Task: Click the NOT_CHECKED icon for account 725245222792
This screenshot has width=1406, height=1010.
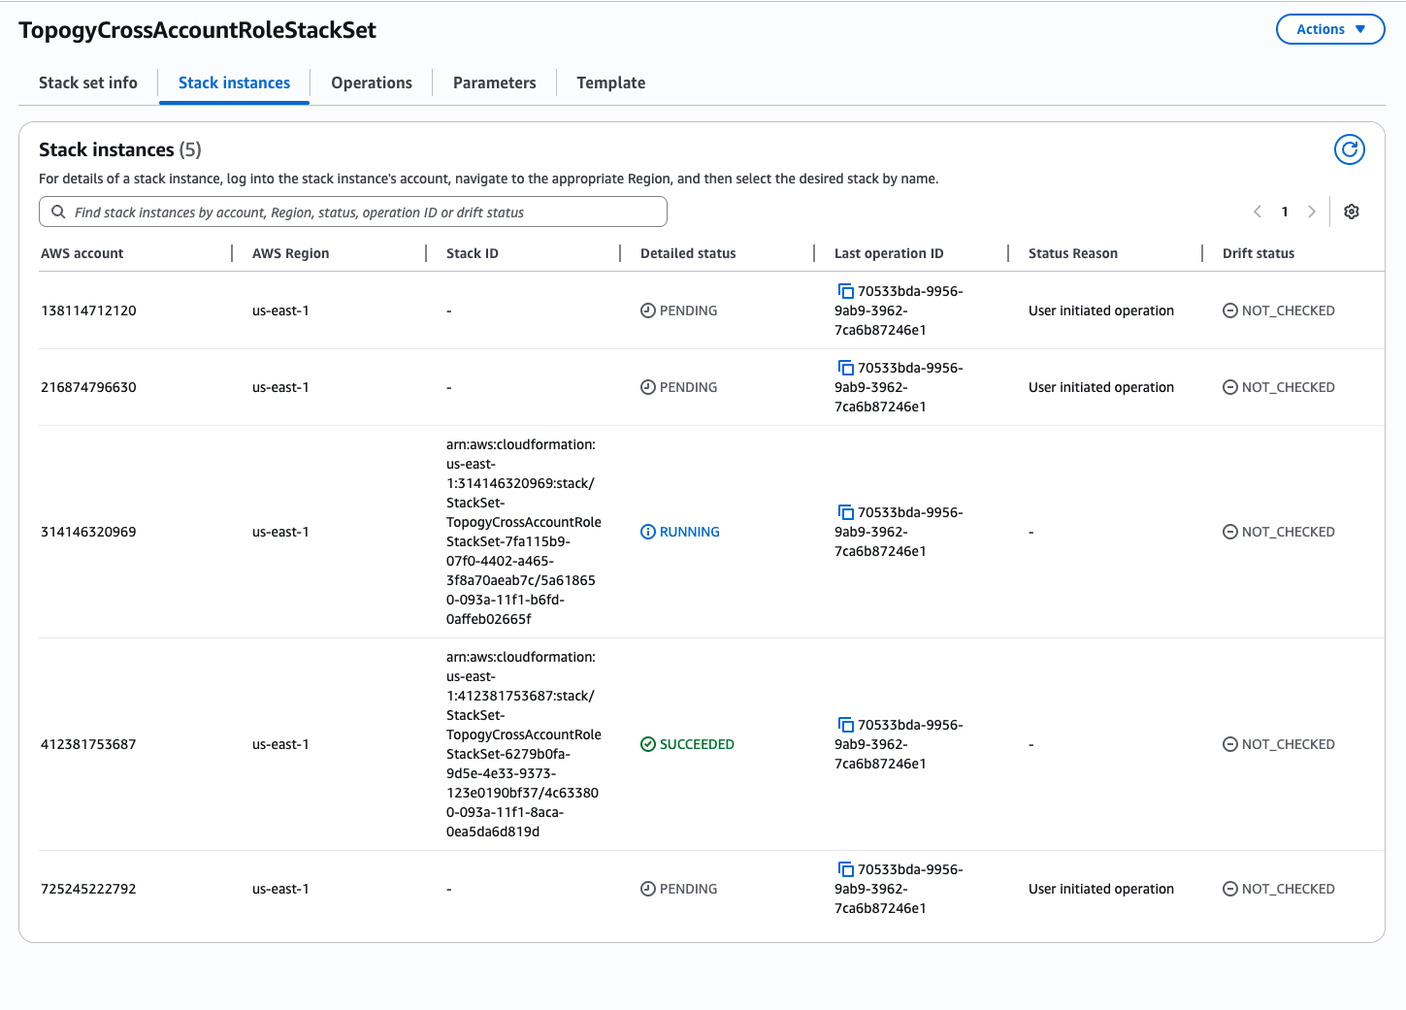Action: [x=1230, y=889]
